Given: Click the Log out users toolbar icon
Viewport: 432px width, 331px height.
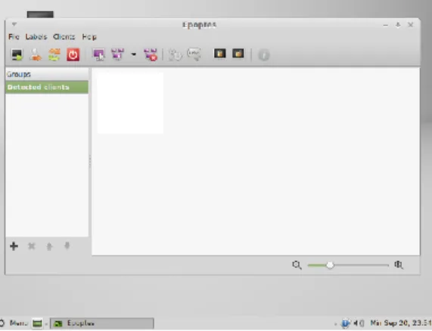Looking at the screenshot, I should [36, 54].
